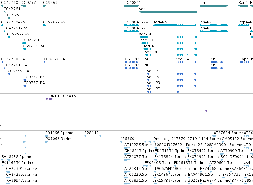
Task: Click the long sqd gene span bar
Action: point(168,12)
